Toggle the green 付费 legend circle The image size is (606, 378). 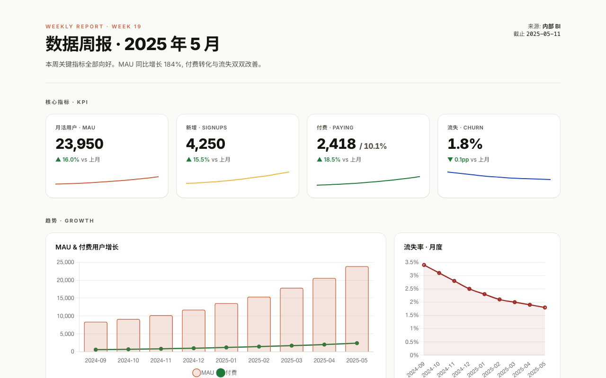[221, 373]
